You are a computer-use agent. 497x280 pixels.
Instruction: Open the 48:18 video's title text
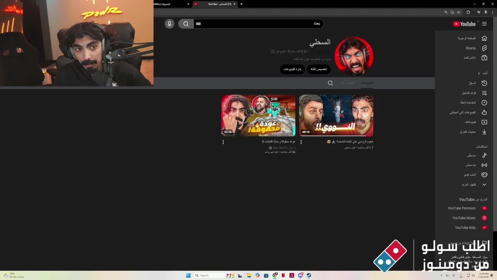click(x=350, y=142)
